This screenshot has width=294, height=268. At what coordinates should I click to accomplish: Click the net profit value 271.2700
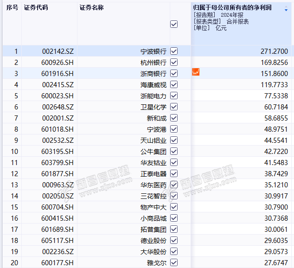[274, 51]
